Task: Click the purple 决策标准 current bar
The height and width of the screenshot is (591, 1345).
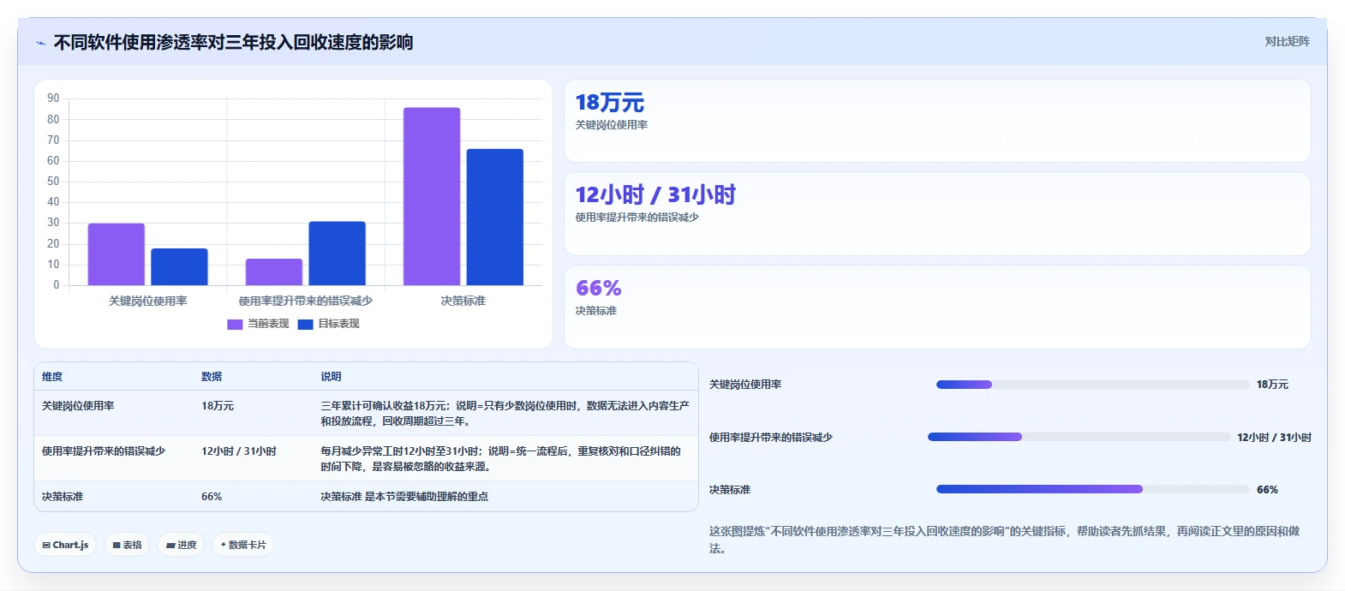Action: (x=432, y=196)
